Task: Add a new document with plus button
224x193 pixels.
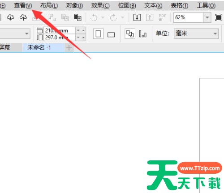Action: pyautogui.click(x=69, y=48)
